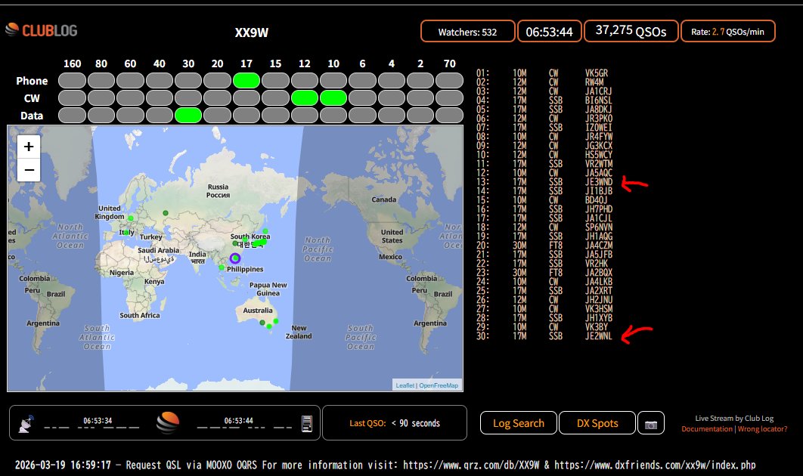Screen dimensions: 803x476
Task: Click the QSL request message at bottom
Action: point(385,465)
